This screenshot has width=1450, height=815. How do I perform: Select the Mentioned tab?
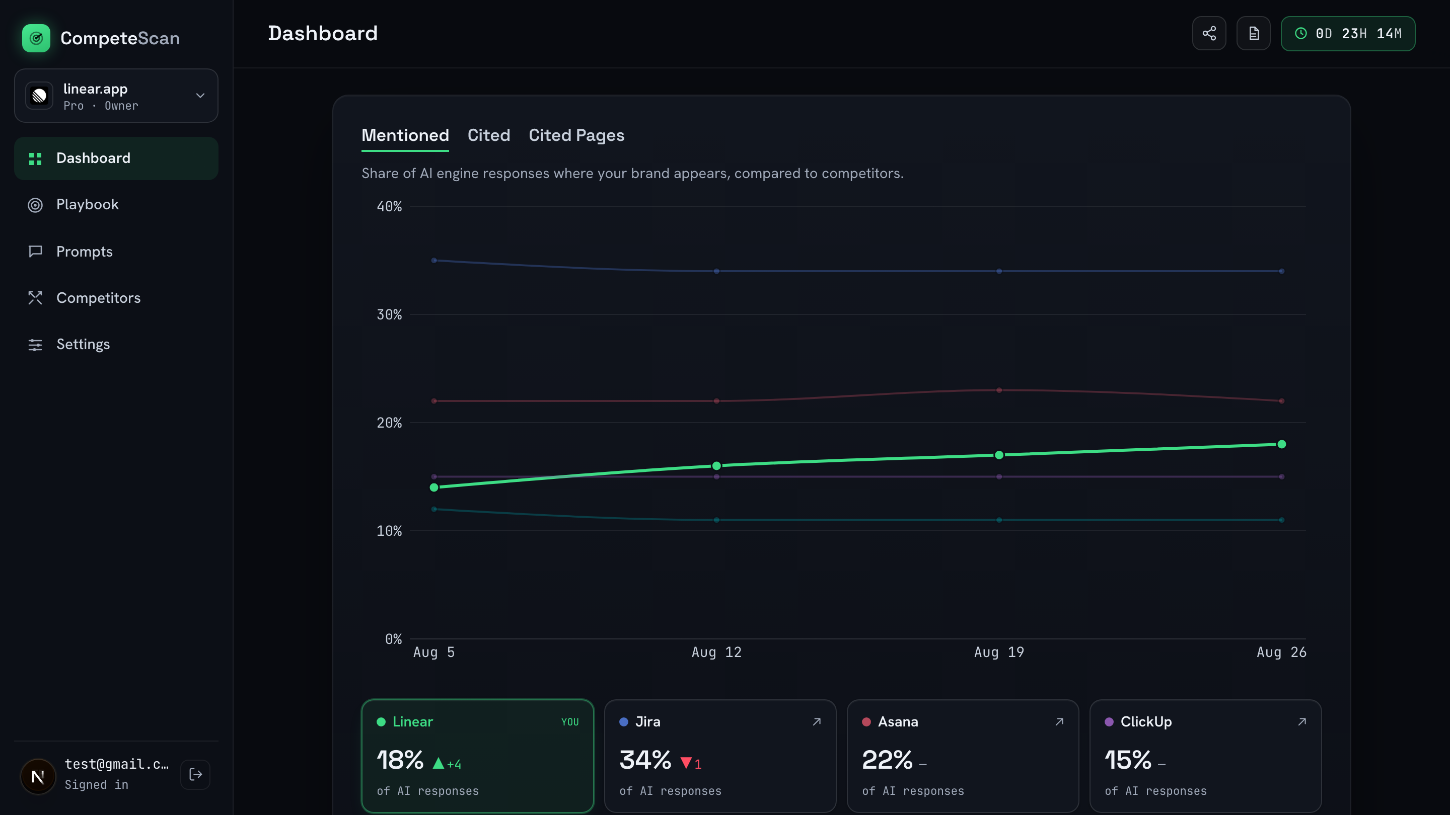[x=405, y=135]
